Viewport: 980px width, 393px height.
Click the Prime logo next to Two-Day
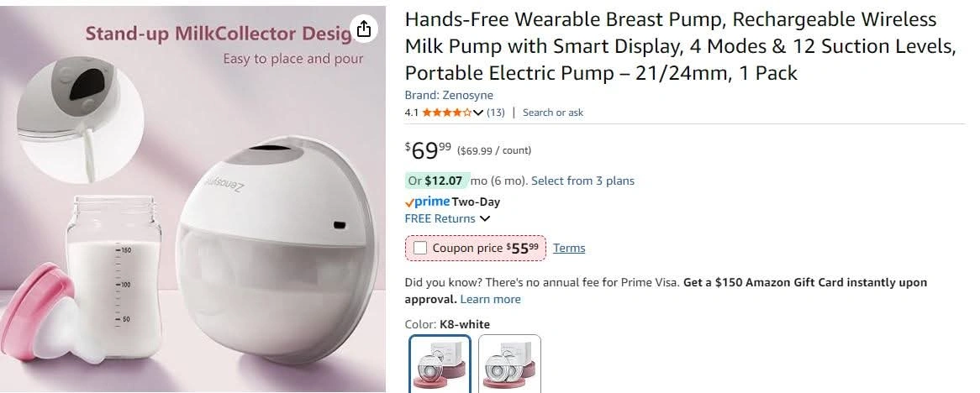pyautogui.click(x=427, y=202)
